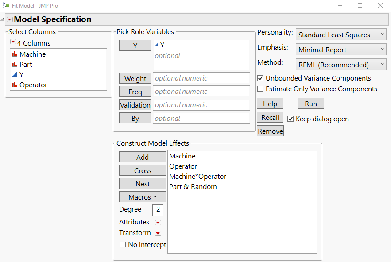Click the Transform red triangle icon
This screenshot has width=391, height=262.
coord(158,233)
